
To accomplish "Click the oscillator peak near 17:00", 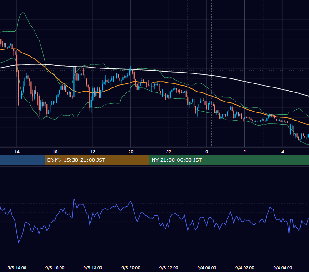I will [x=74, y=199].
